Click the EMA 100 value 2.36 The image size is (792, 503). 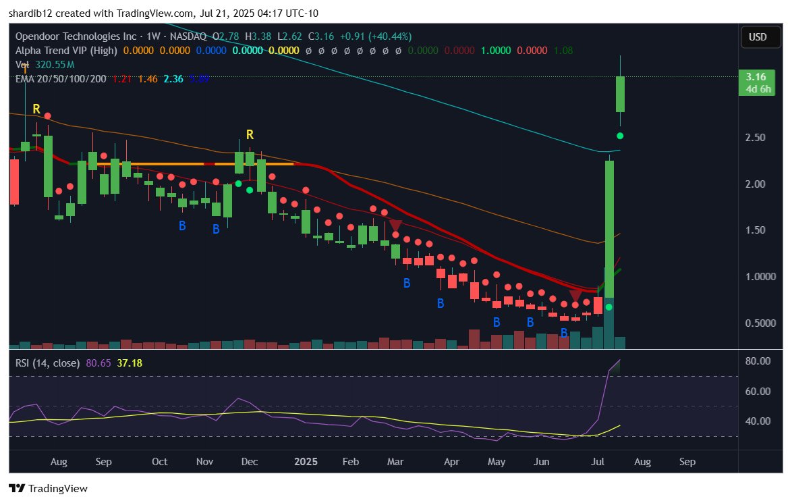tap(173, 79)
